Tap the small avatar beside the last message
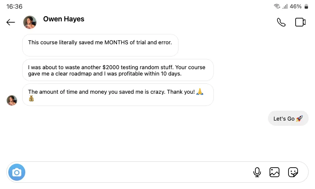315x189 pixels. 12,100
